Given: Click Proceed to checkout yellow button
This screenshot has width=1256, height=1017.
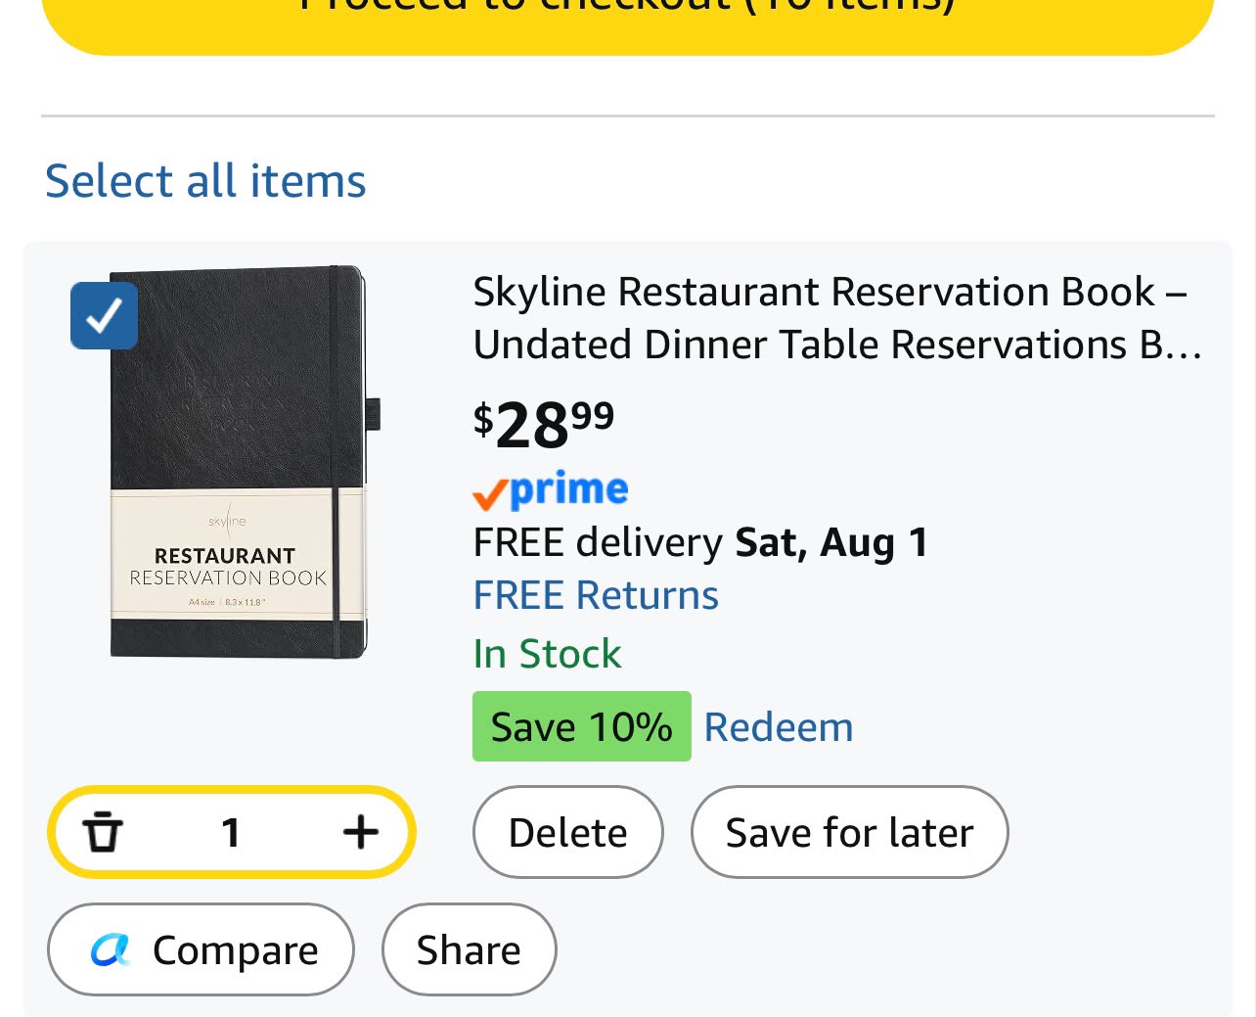Looking at the screenshot, I should [x=628, y=20].
